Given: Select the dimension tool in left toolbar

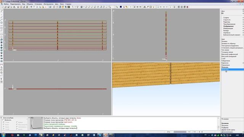Looking at the screenshot, I should click(2, 65).
